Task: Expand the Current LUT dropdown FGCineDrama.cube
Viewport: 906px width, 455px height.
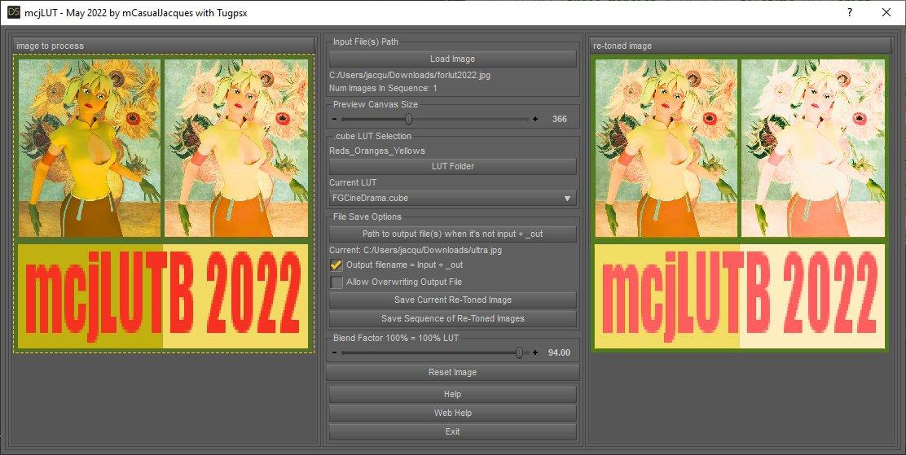Action: [x=452, y=198]
